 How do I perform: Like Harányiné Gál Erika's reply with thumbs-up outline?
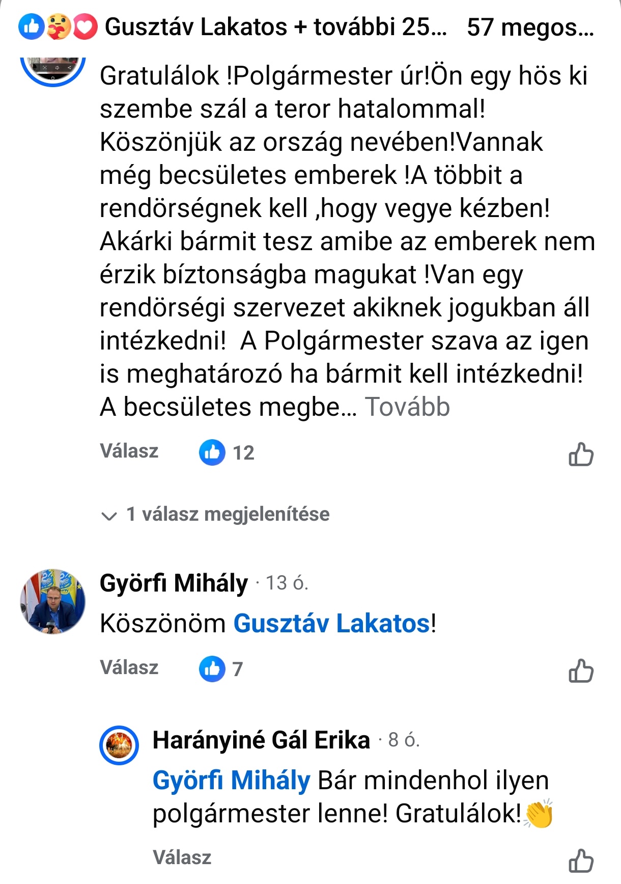point(581,860)
